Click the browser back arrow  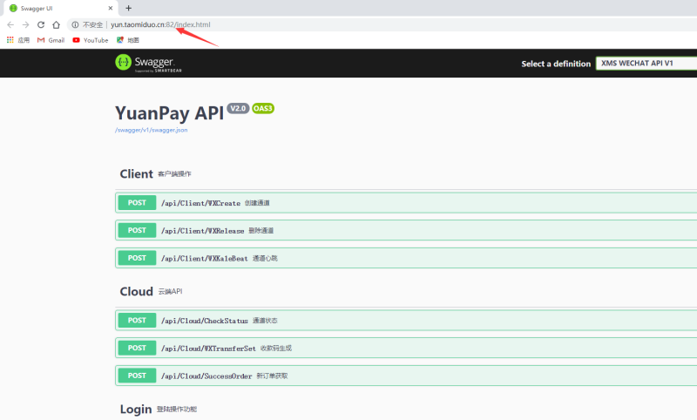[x=10, y=25]
